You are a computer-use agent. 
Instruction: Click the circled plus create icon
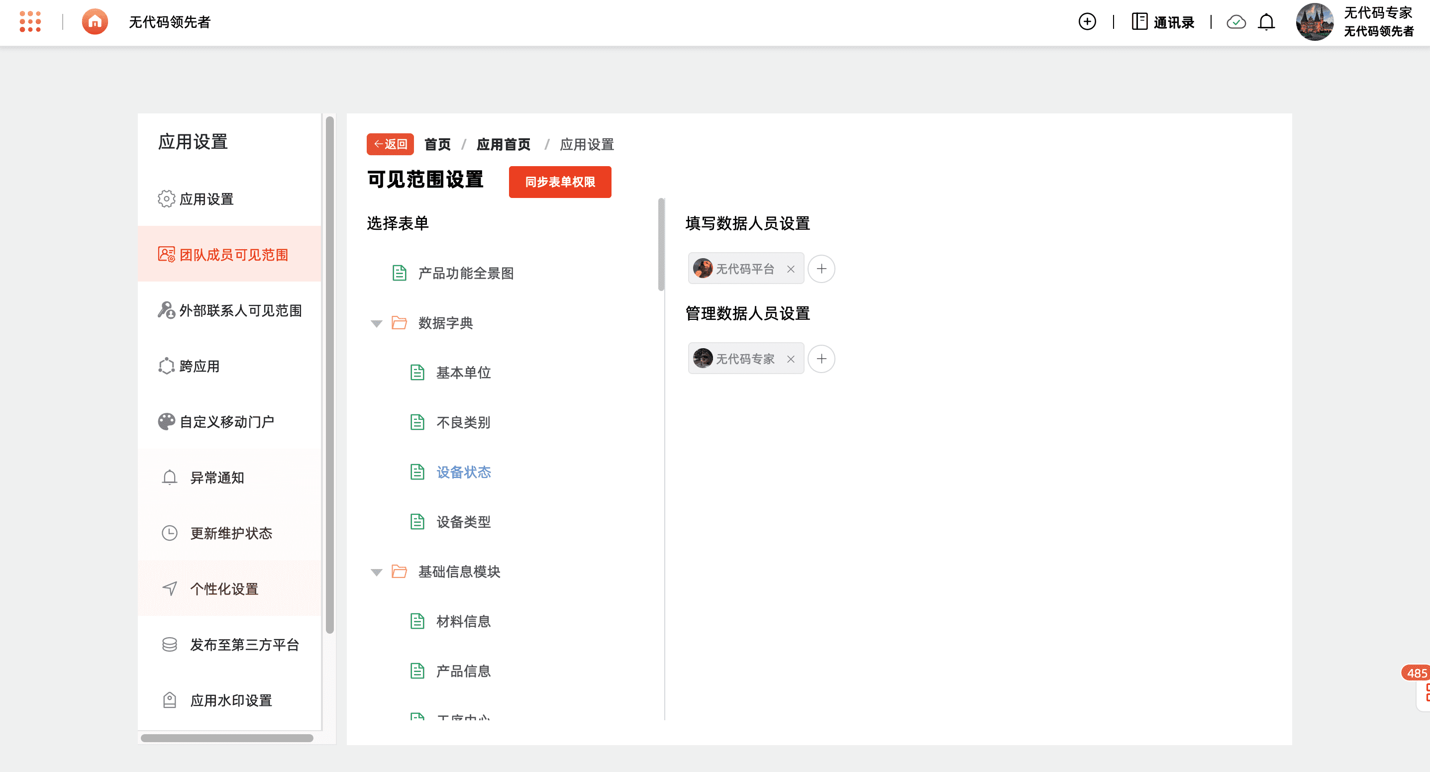pos(1087,22)
